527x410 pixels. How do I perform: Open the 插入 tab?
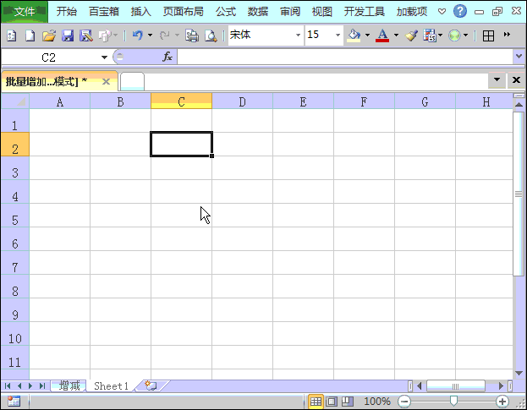140,12
